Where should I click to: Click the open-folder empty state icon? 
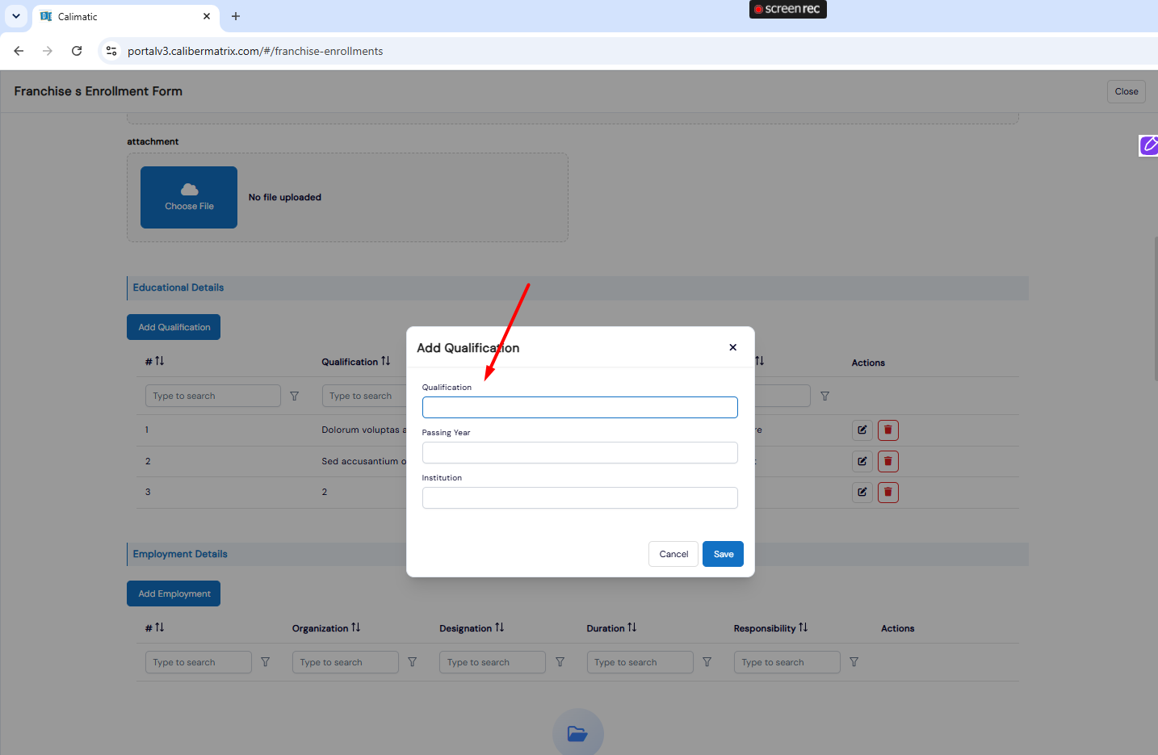coord(577,733)
